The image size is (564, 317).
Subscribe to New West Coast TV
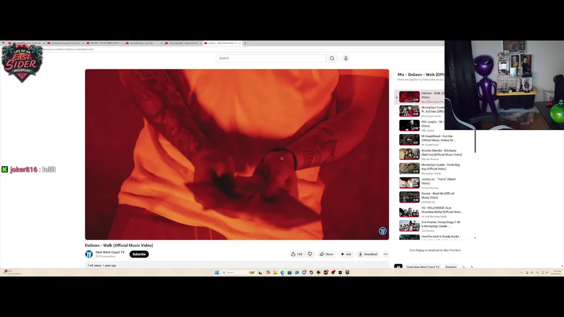click(139, 254)
